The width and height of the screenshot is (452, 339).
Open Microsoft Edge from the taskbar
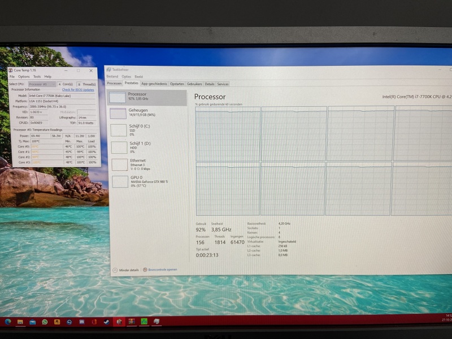point(8,321)
